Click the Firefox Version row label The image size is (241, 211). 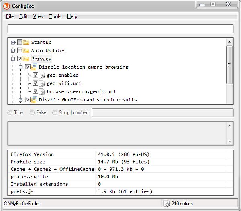point(32,154)
